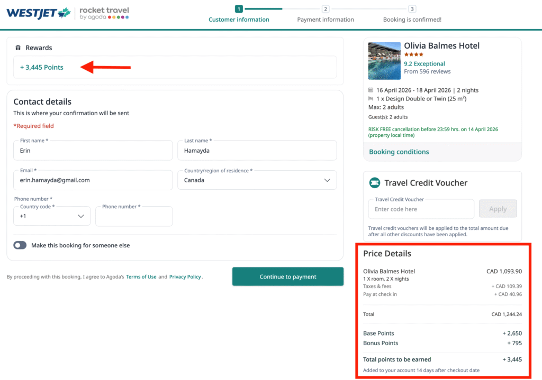Open Agoda's Terms of Use link

(x=141, y=276)
